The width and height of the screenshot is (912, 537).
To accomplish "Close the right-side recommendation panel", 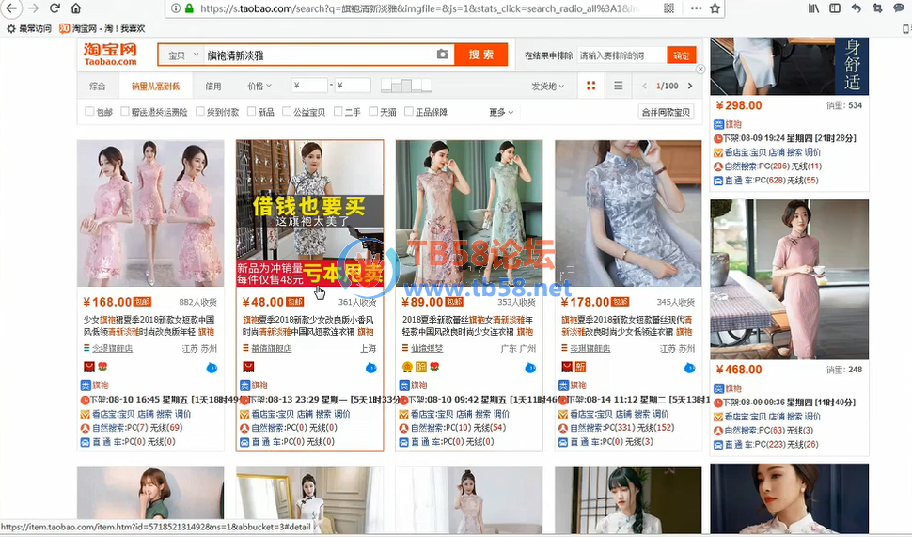I will point(700,69).
